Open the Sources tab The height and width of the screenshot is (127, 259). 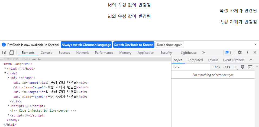64,53
